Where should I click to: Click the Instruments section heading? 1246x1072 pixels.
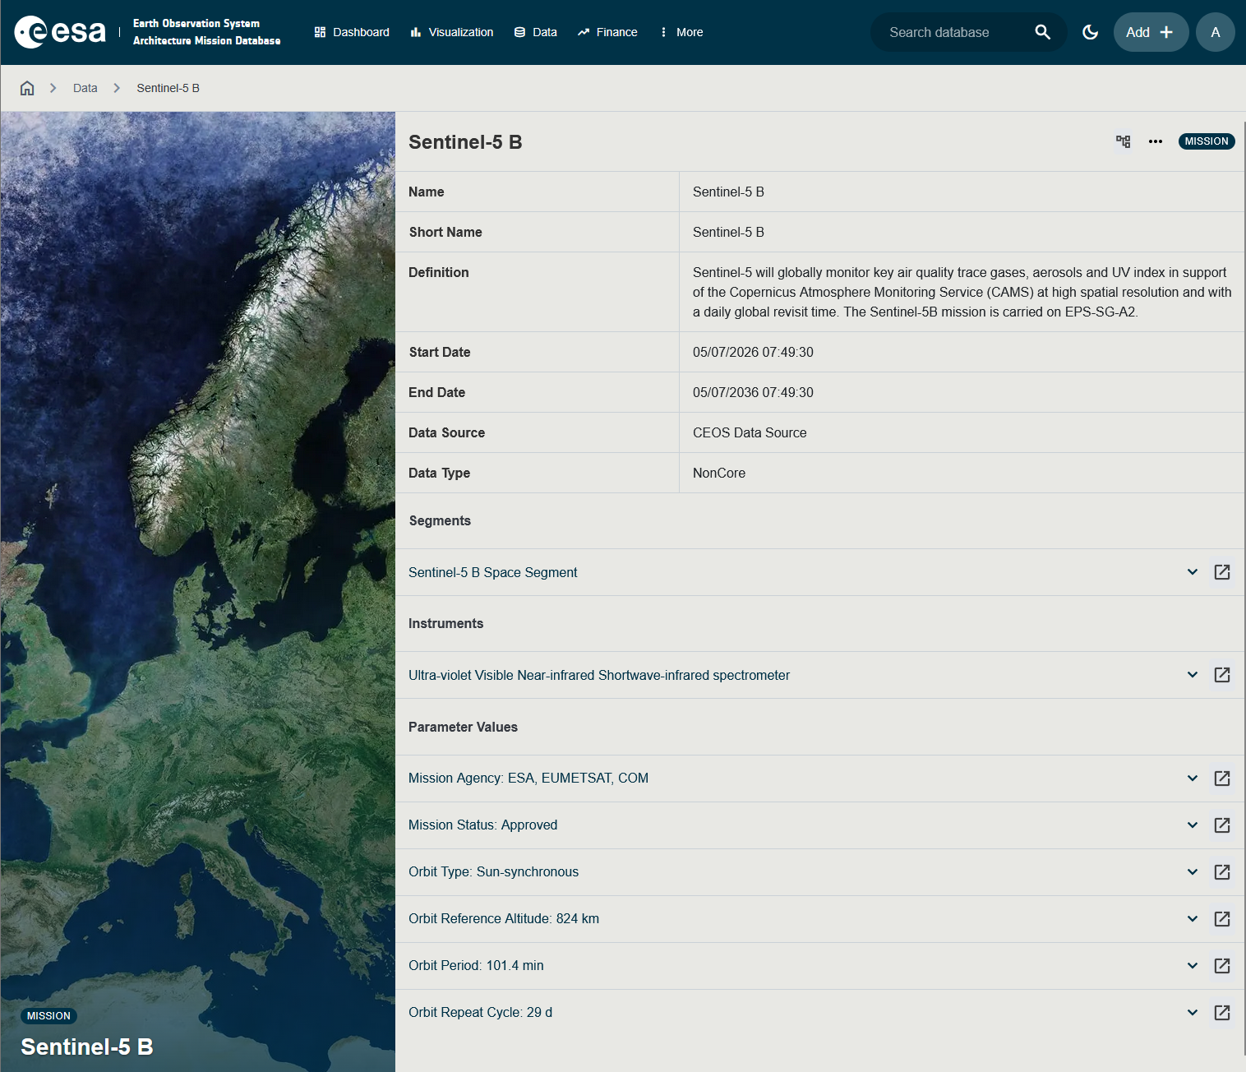445,623
